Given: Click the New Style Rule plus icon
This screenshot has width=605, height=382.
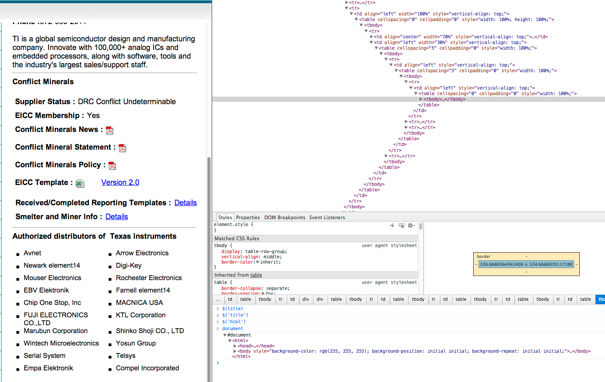Looking at the screenshot, I should click(x=392, y=226).
